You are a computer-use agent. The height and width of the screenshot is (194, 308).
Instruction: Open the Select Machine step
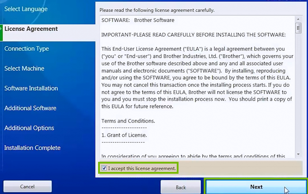pyautogui.click(x=25, y=68)
